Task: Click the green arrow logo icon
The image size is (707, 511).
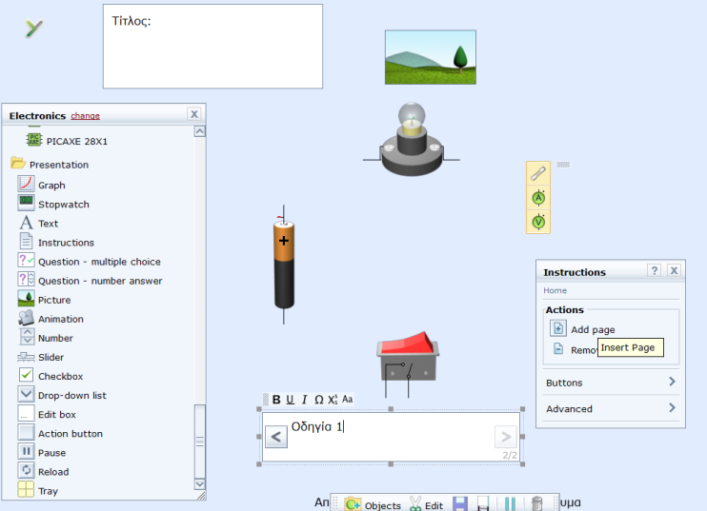Action: pos(33,29)
